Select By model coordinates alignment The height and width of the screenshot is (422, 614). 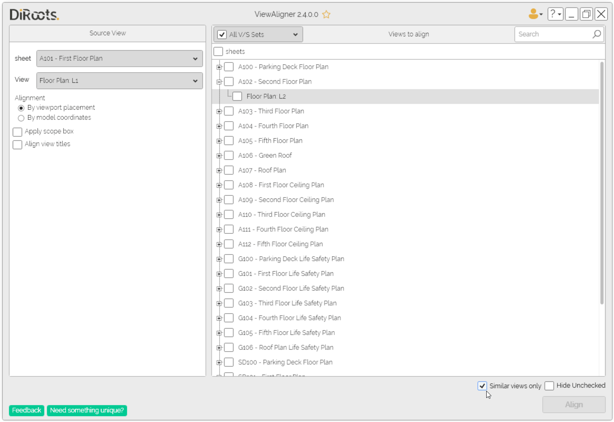[21, 118]
